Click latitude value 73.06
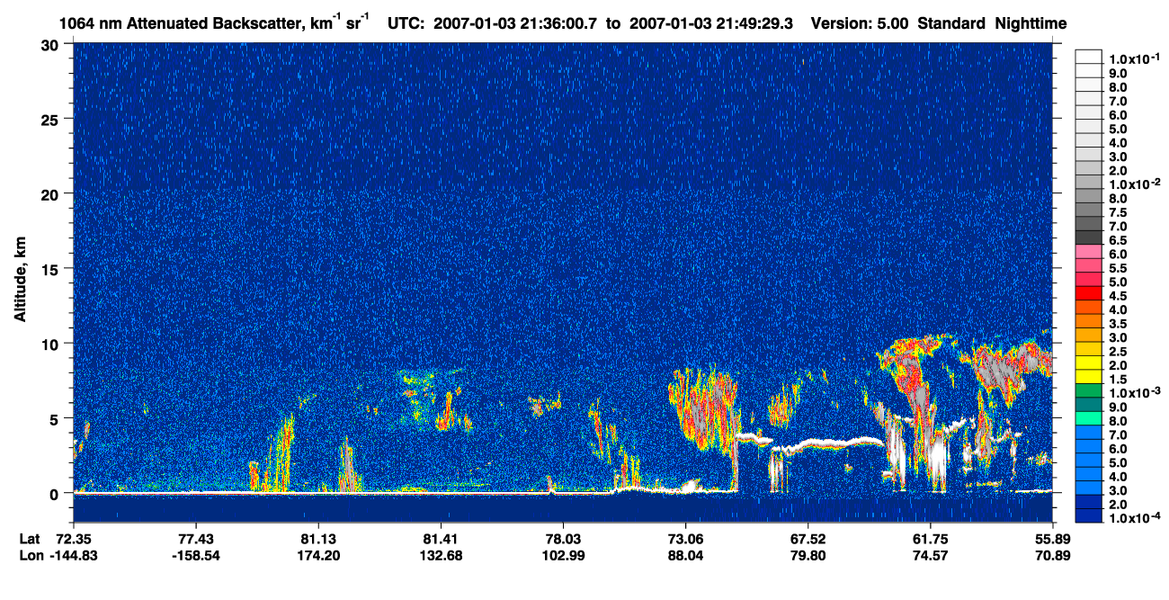 (685, 539)
